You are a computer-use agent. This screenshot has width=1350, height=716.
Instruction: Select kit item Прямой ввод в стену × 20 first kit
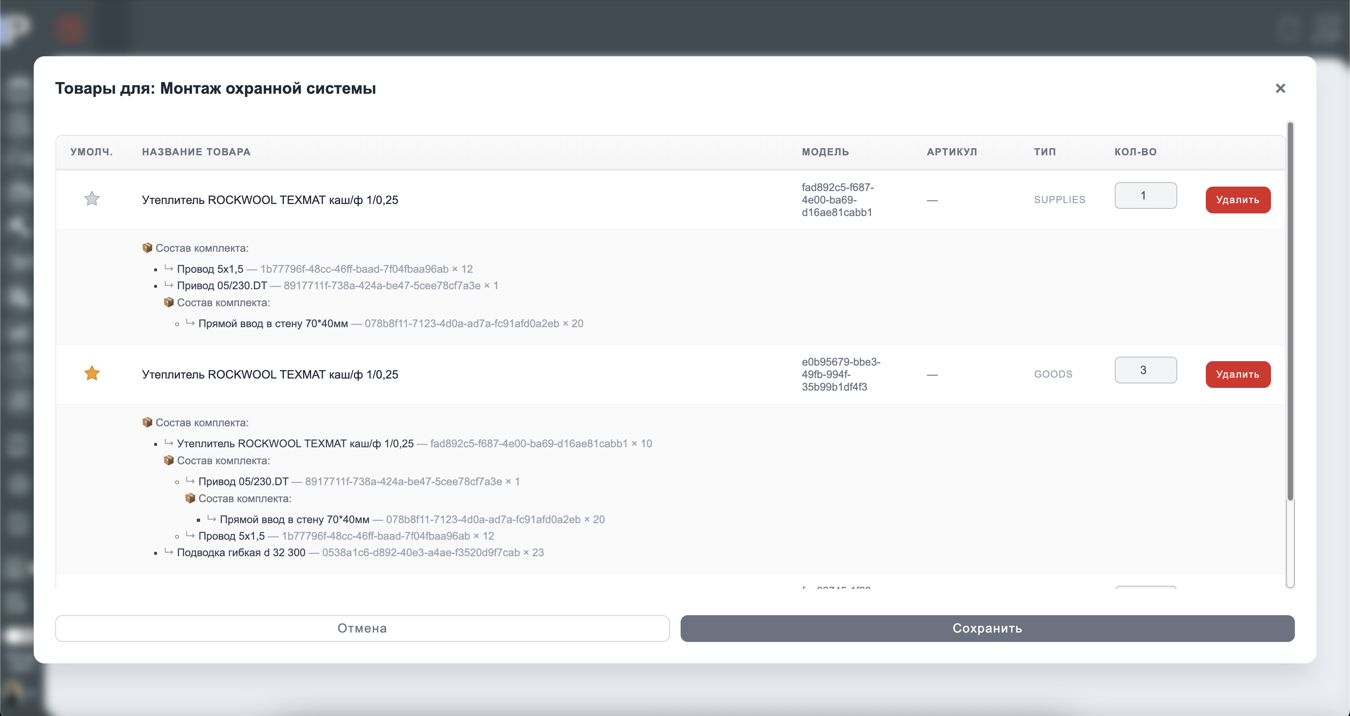tap(272, 324)
